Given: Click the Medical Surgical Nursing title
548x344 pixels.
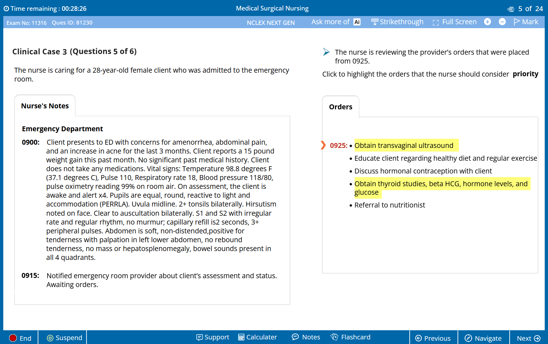Looking at the screenshot, I should point(272,8).
